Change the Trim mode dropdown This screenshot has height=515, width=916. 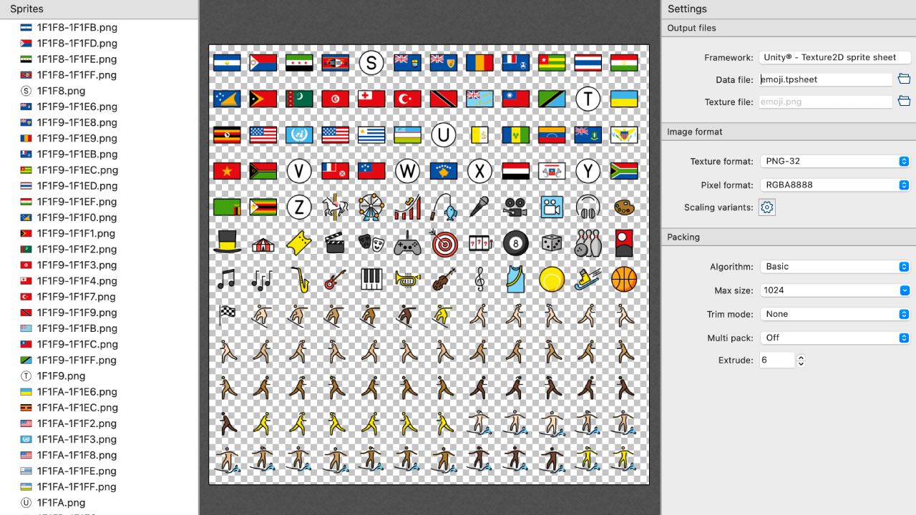(834, 314)
